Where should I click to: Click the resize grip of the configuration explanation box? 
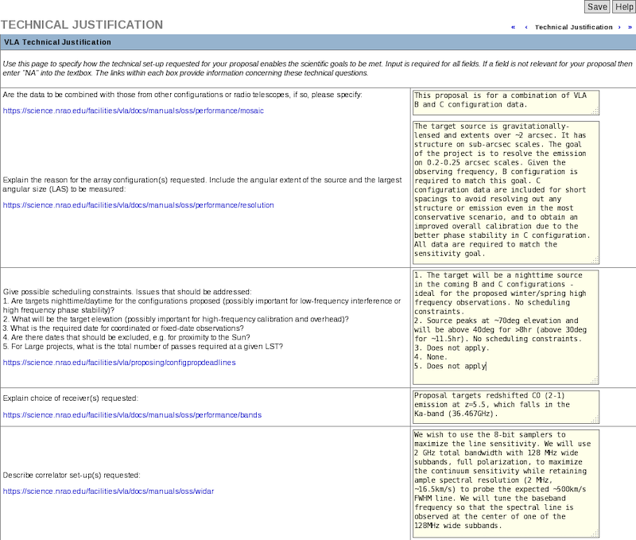click(595, 262)
